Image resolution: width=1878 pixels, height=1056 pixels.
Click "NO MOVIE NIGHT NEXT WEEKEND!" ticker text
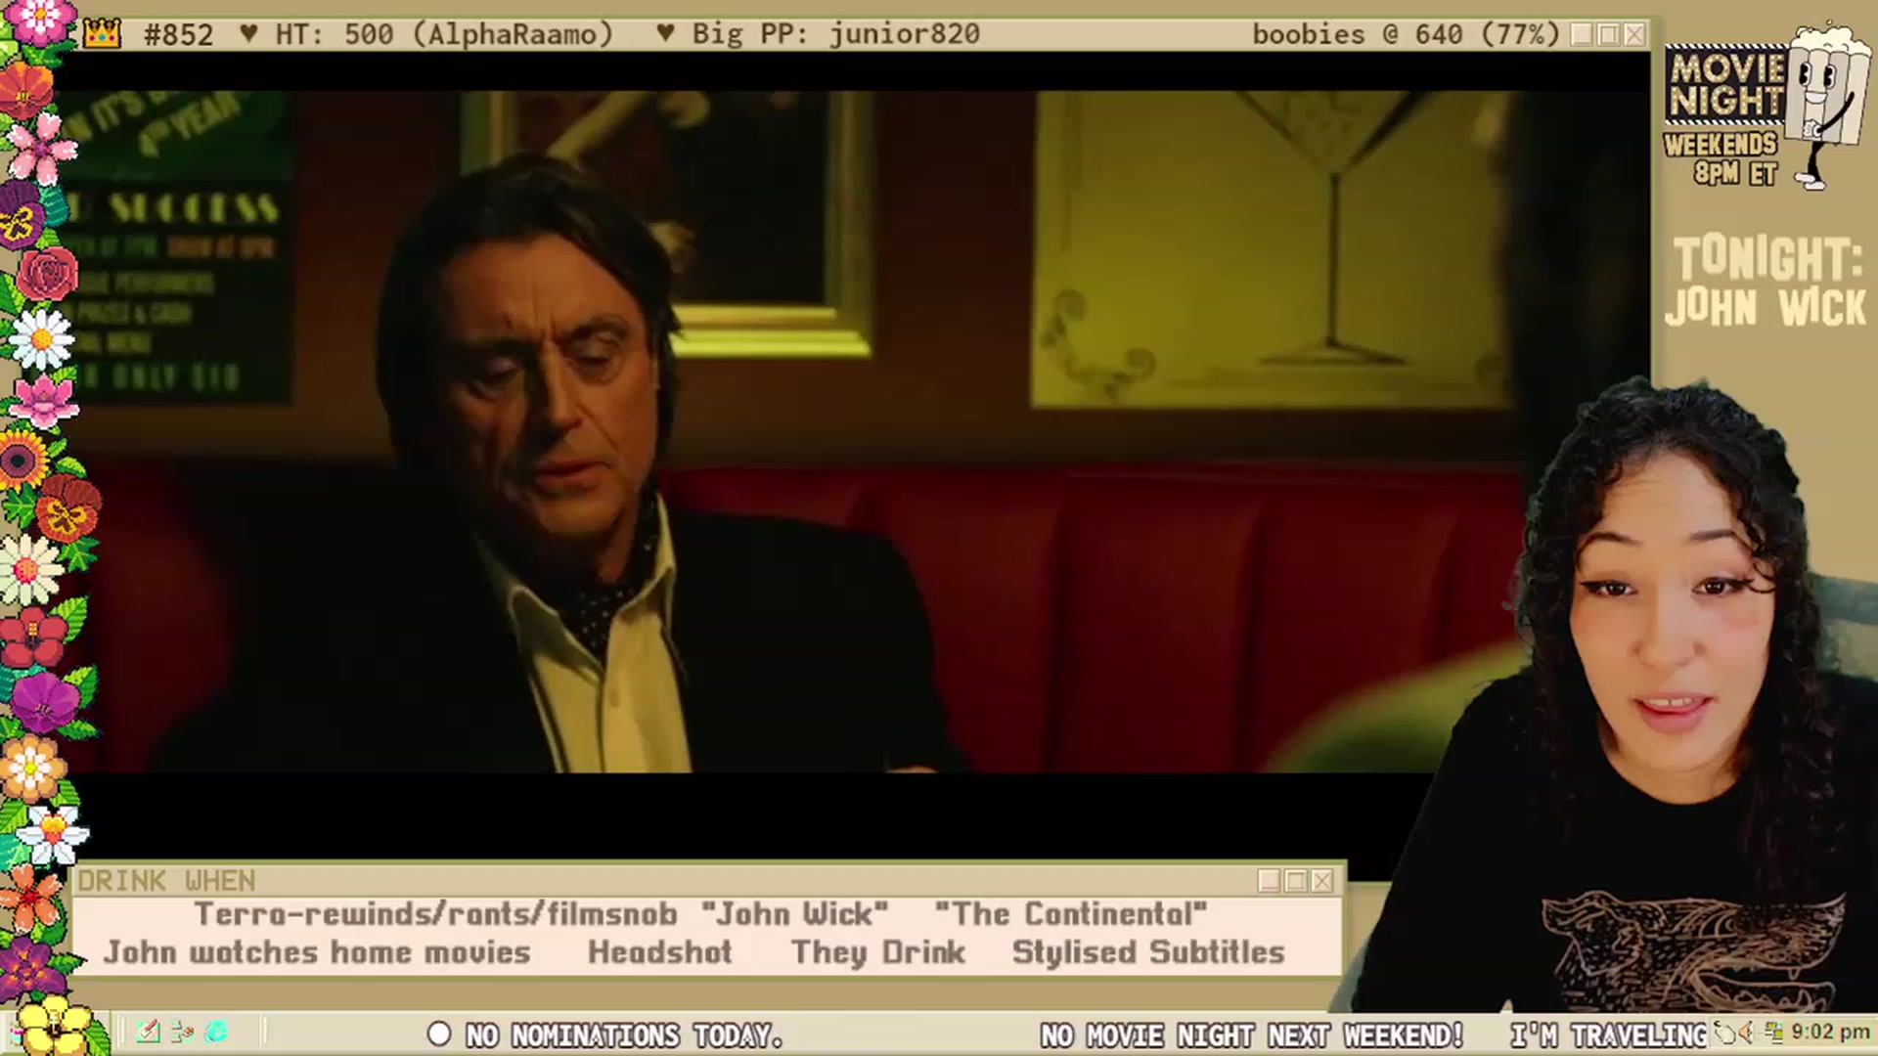[1251, 1034]
